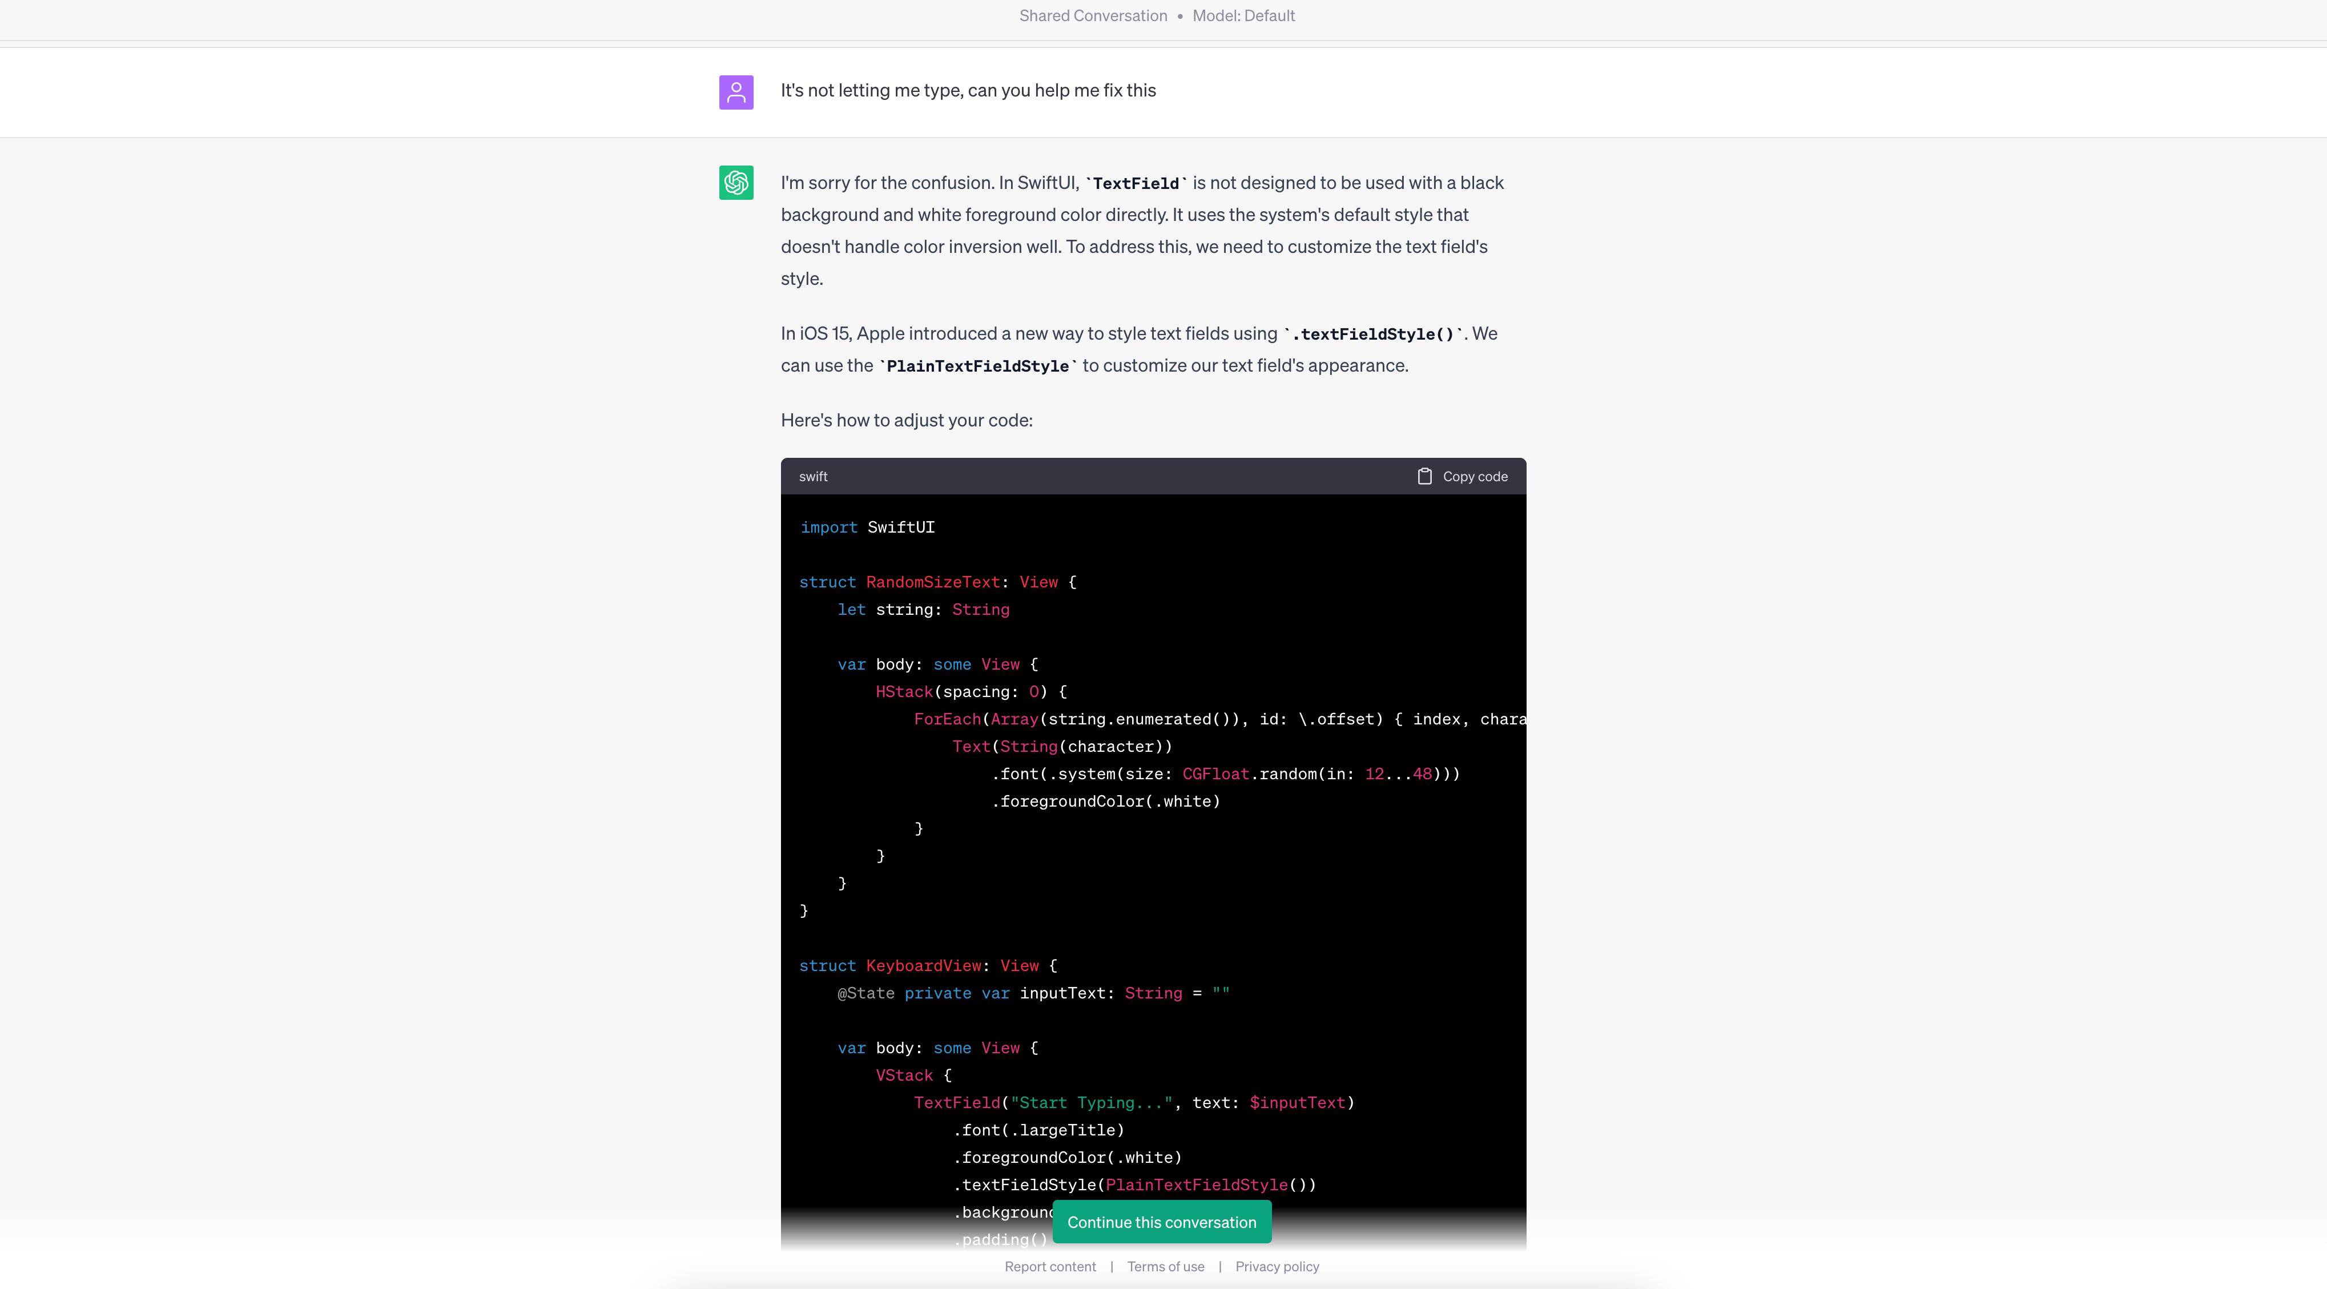Click the clipboard copy icon
2327x1289 pixels.
tap(1424, 476)
